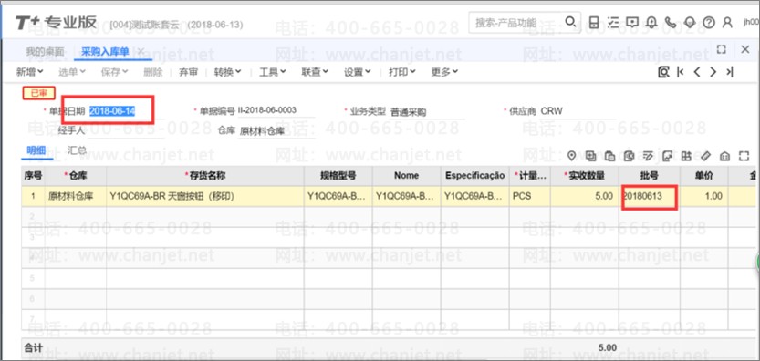The height and width of the screenshot is (361, 760).
Task: Open the 工具 dropdown menu
Action: 273,72
